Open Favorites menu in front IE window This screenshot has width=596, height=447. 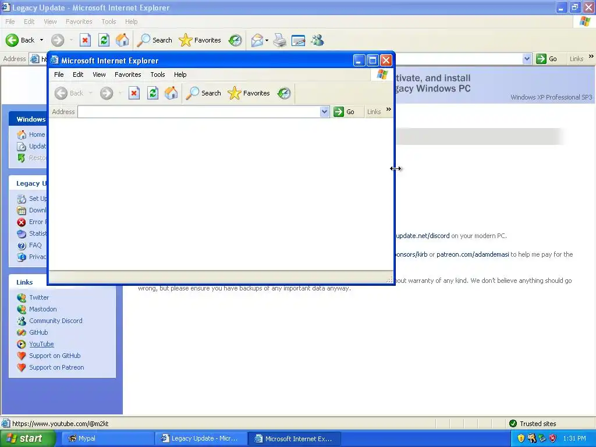(127, 74)
